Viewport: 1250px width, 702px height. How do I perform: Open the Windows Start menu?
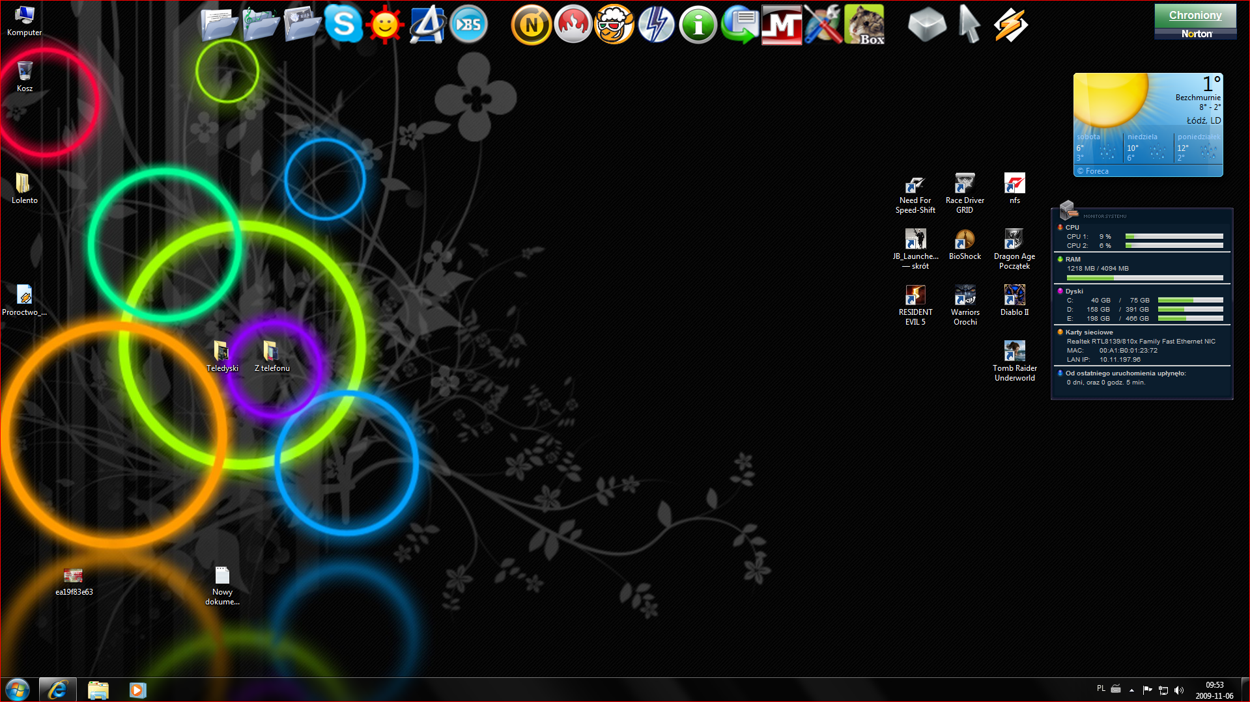[x=17, y=690]
